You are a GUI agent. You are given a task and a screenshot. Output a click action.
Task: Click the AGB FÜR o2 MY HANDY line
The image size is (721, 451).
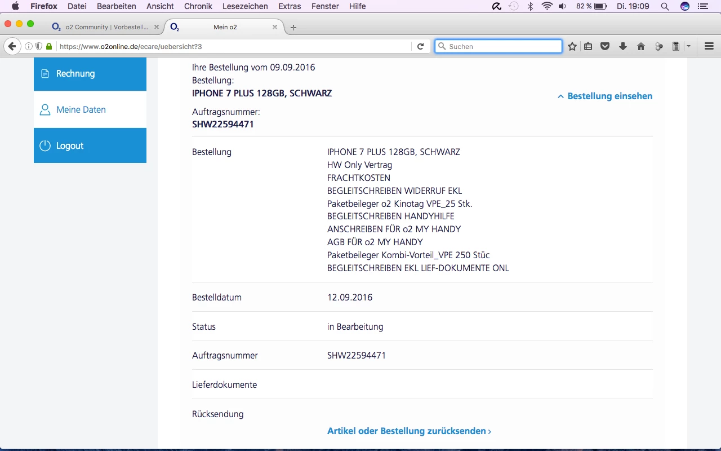click(375, 242)
